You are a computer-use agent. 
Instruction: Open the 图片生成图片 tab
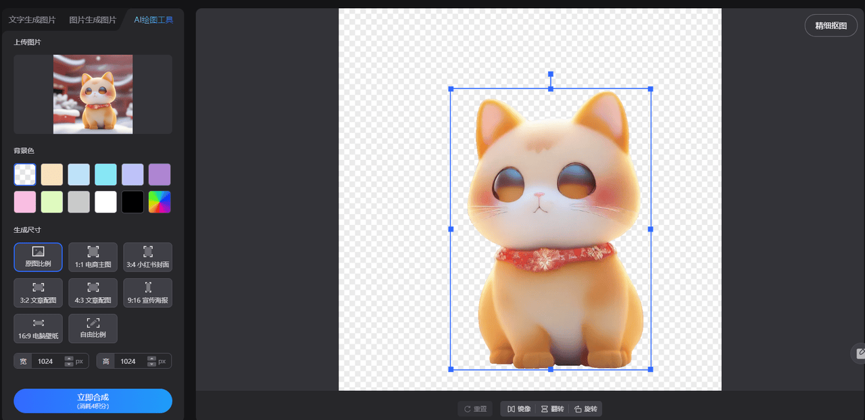click(93, 20)
